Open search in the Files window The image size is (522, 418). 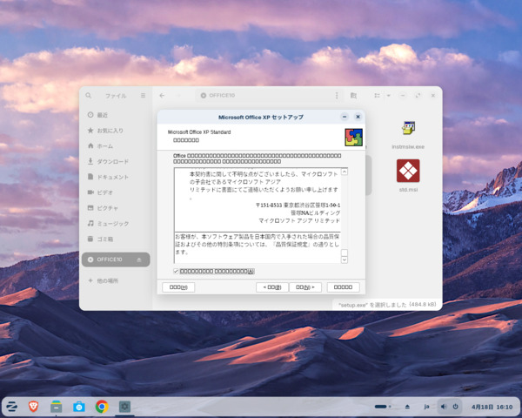coord(88,96)
